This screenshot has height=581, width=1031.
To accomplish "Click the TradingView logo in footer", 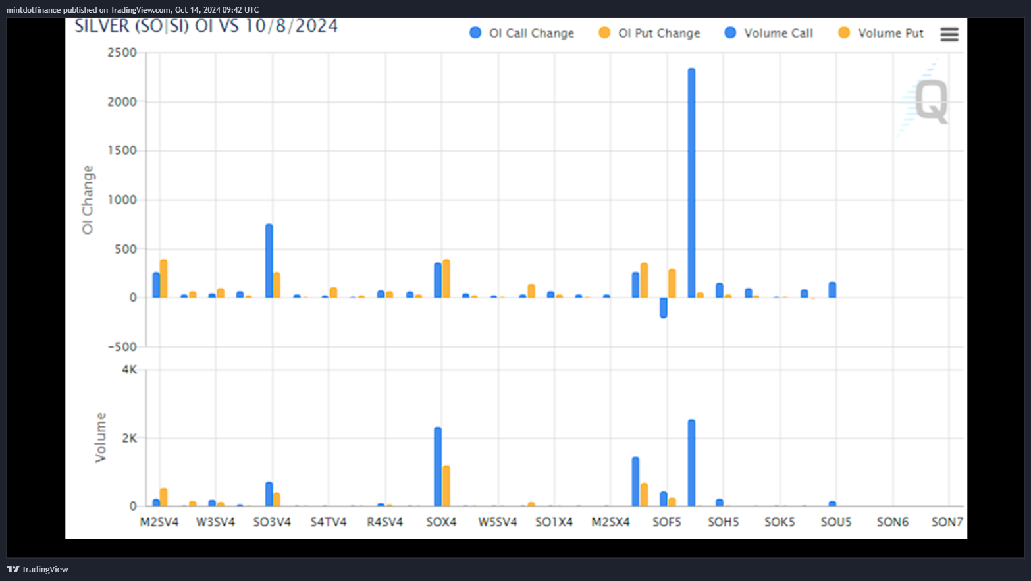I will coord(38,569).
